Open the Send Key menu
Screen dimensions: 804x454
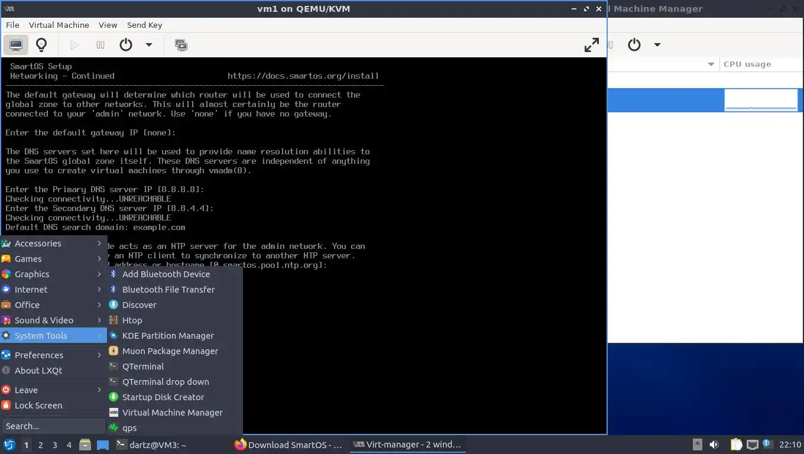click(x=145, y=25)
